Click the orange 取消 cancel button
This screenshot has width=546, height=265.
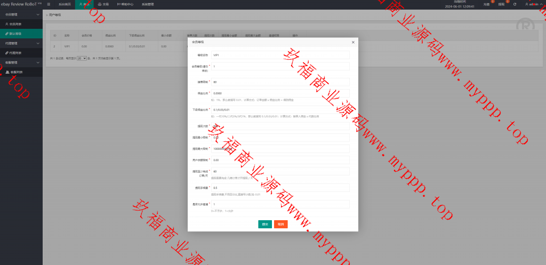pos(281,224)
